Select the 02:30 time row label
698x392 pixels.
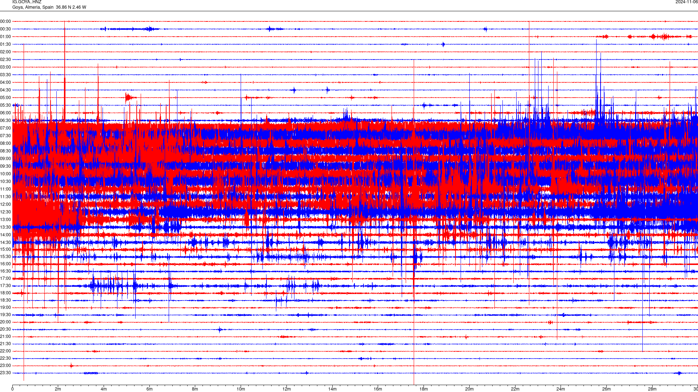tap(5, 60)
